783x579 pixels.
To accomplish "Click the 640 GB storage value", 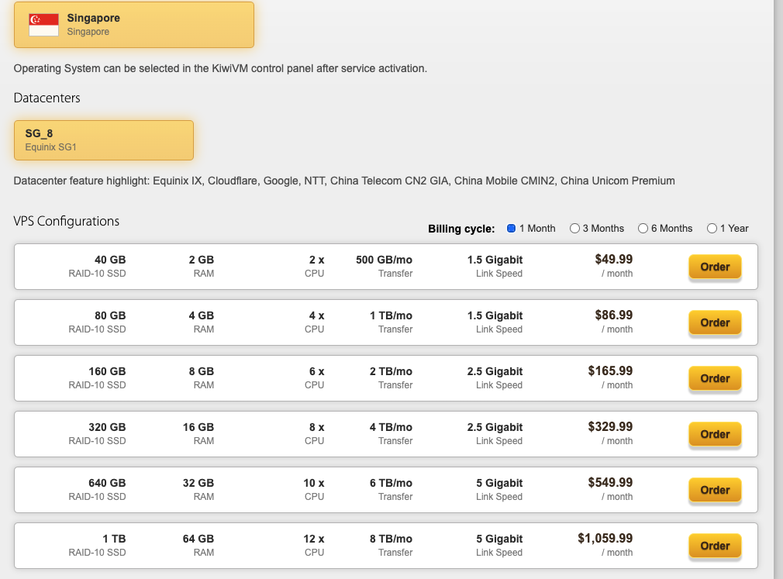I will pos(107,484).
